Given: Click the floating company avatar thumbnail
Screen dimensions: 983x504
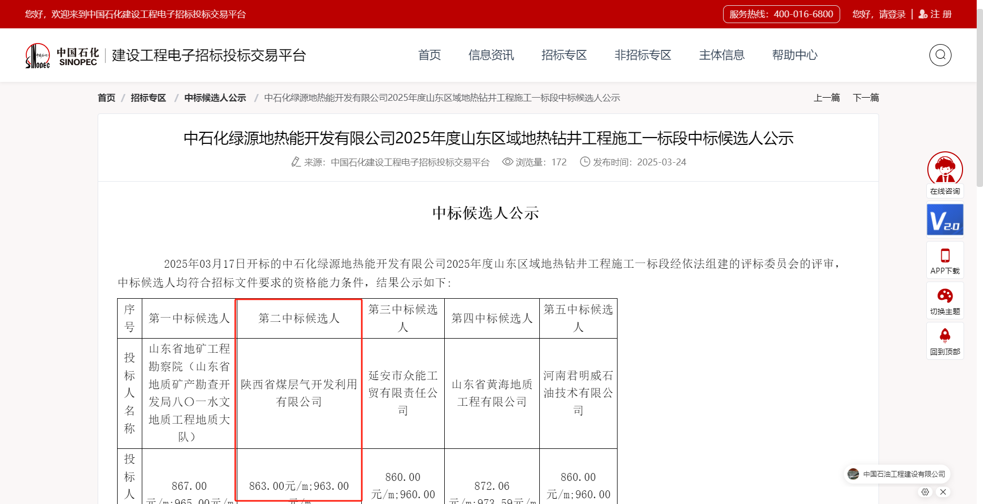Looking at the screenshot, I should (853, 474).
